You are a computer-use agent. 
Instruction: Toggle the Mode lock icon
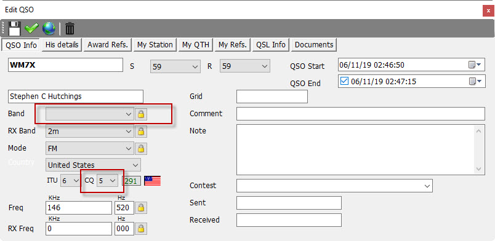[141, 148]
